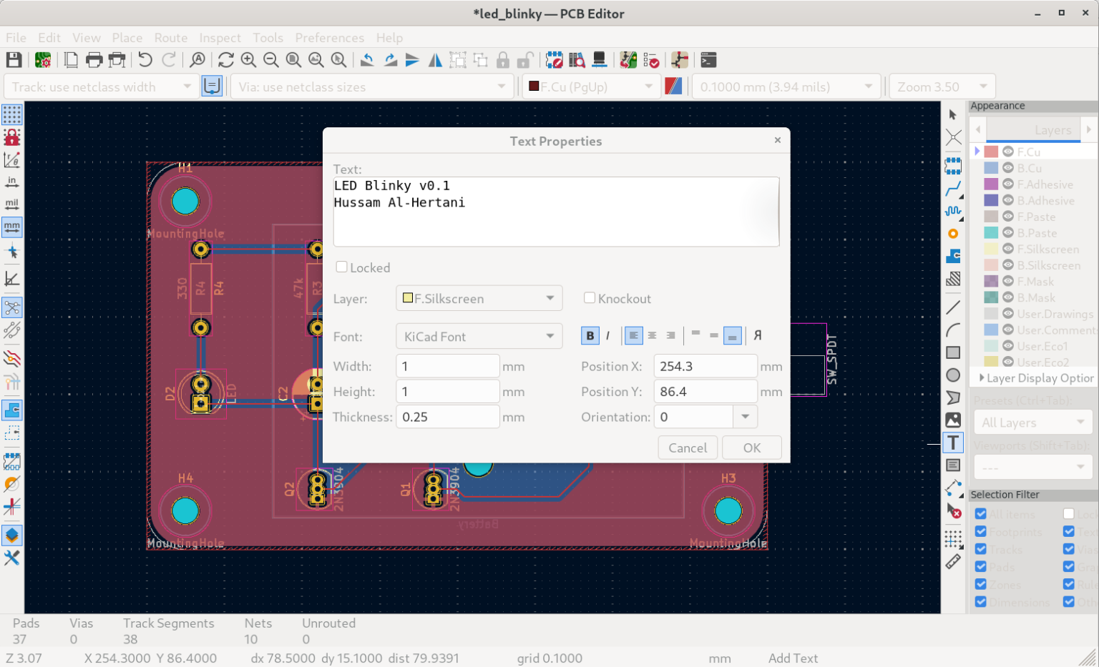Open the Route menu

pos(171,37)
